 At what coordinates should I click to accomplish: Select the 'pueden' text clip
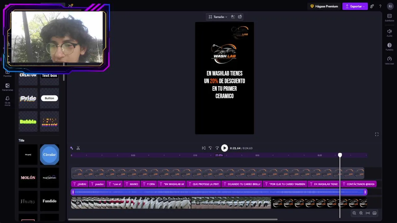coord(97,184)
